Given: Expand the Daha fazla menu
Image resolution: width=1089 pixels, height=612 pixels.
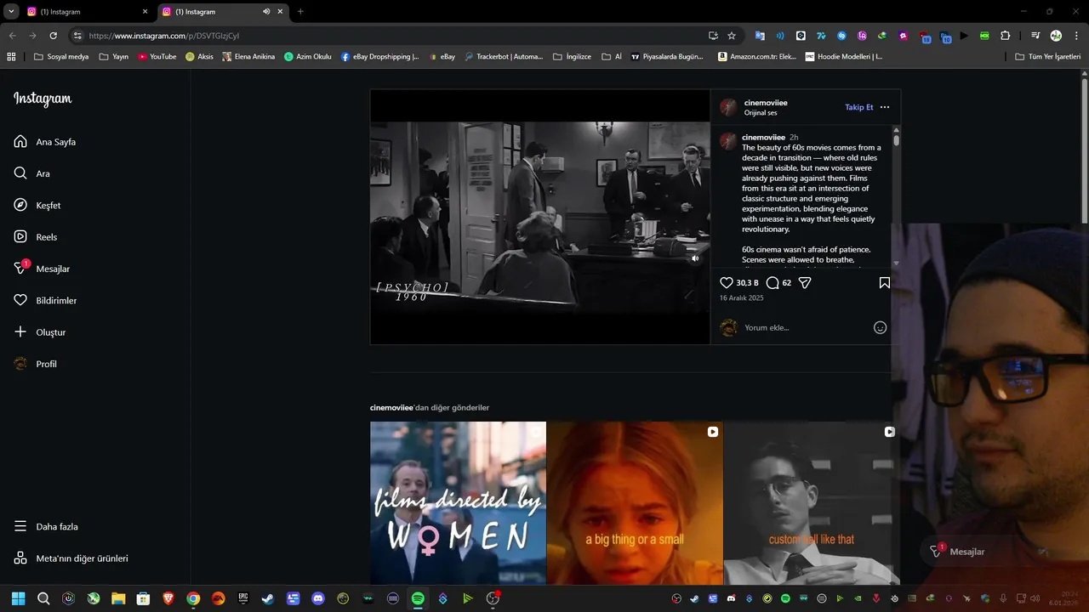Looking at the screenshot, I should (46, 527).
